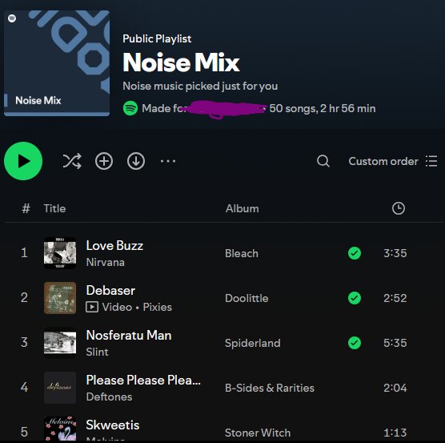The image size is (445, 443).
Task: Select the Debaser song title
Action: (110, 291)
